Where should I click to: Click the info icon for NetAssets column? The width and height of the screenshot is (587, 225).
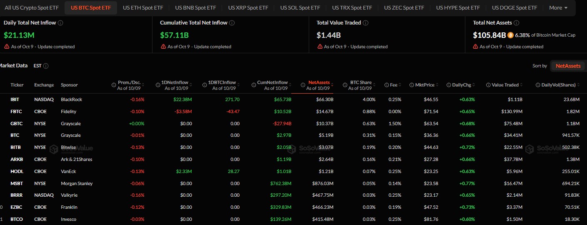click(x=303, y=85)
